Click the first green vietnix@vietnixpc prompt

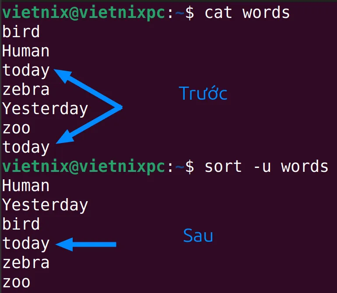[84, 13]
